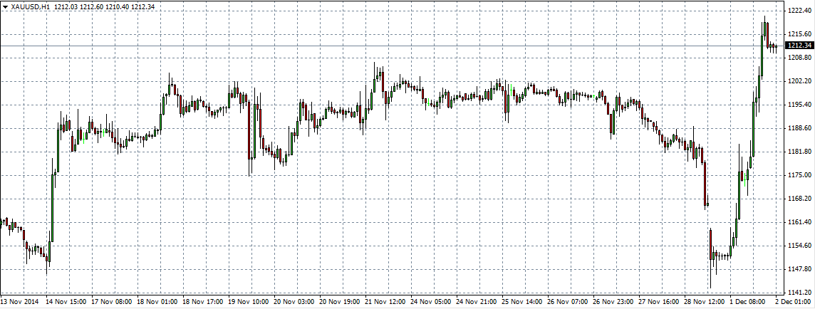Image resolution: width=815 pixels, height=309 pixels.
Task: Click the triangle arrow beside XAUUSD,H1
Action: pos(6,6)
